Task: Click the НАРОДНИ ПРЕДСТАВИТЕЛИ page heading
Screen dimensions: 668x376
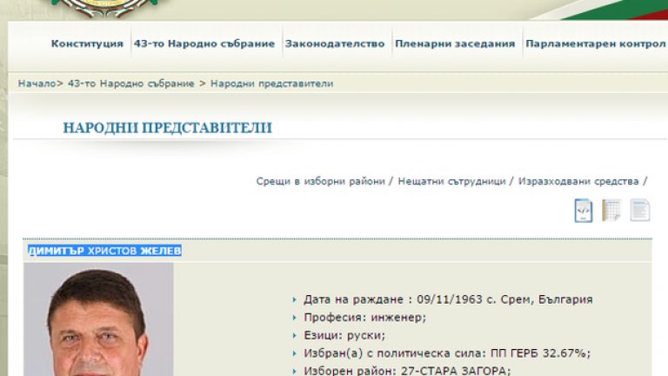Action: tap(167, 128)
